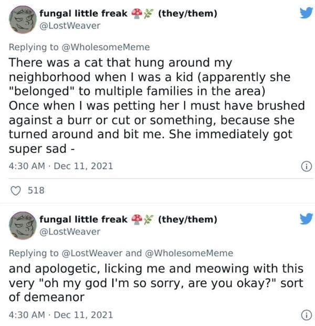
Task: Click second tweet text starting 'and apologetic'
Action: point(152,283)
